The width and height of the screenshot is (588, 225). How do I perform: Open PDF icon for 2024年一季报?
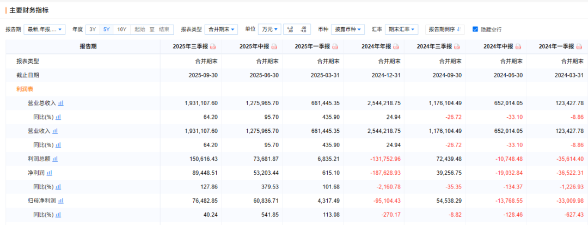tap(579, 46)
